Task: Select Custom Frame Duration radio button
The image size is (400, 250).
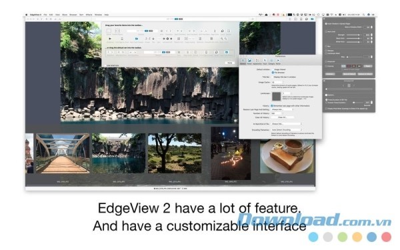Action: 326,103
